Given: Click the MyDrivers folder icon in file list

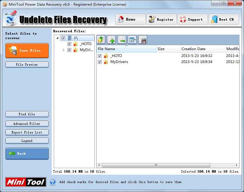Looking at the screenshot, I should (x=106, y=62).
